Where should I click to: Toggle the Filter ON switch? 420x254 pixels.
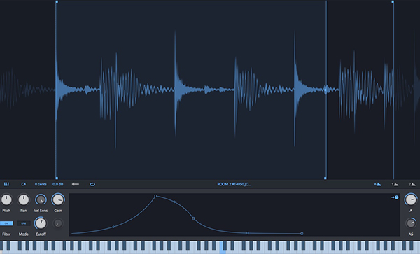coord(6,223)
